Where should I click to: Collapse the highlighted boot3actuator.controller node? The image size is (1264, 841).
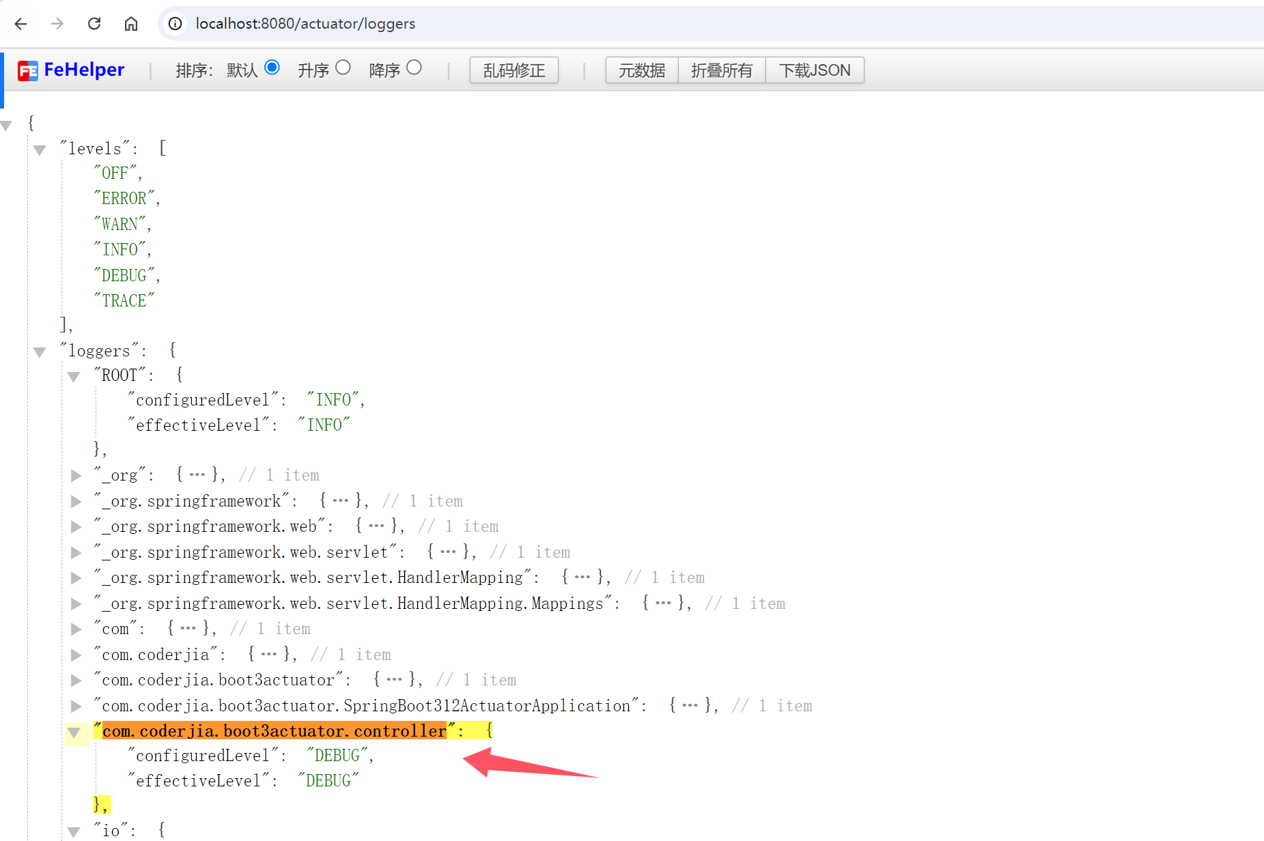pyautogui.click(x=74, y=733)
